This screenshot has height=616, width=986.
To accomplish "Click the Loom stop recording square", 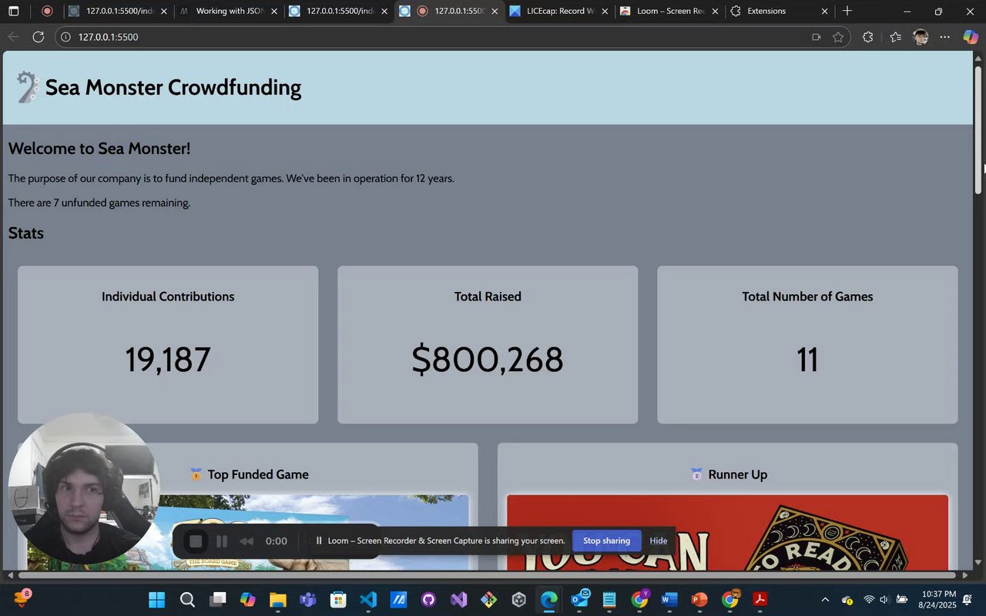I will pyautogui.click(x=196, y=541).
